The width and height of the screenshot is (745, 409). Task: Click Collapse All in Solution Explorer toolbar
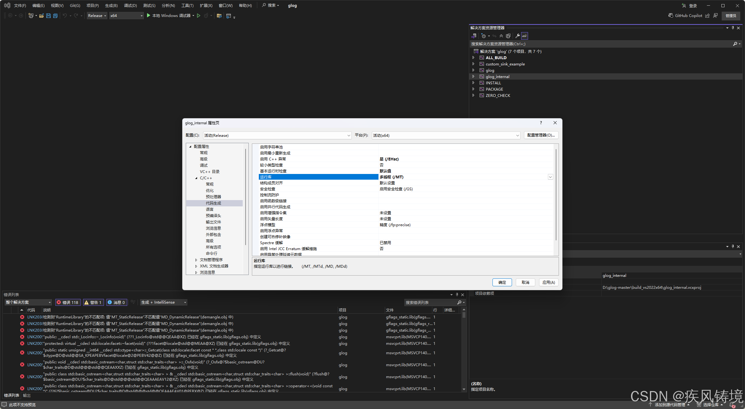point(501,36)
